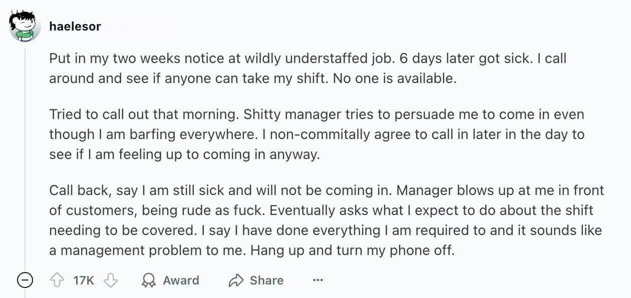Screen dimensions: 631x298
Task: Click the 17K vote count
Action: click(x=83, y=280)
